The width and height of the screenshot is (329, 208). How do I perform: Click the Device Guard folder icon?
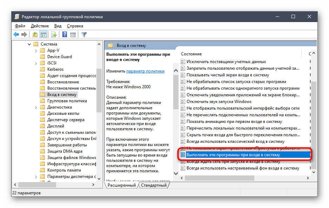tap(42, 57)
